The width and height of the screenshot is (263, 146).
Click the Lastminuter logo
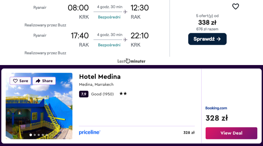pos(131,61)
